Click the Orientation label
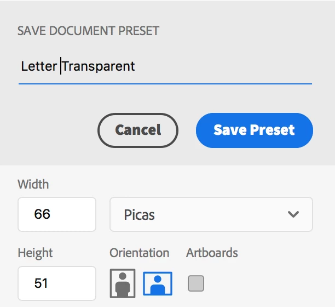335x307 pixels. (140, 253)
